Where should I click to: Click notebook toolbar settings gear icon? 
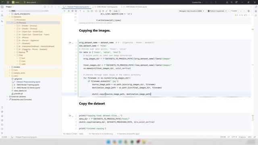[x=248, y=11]
